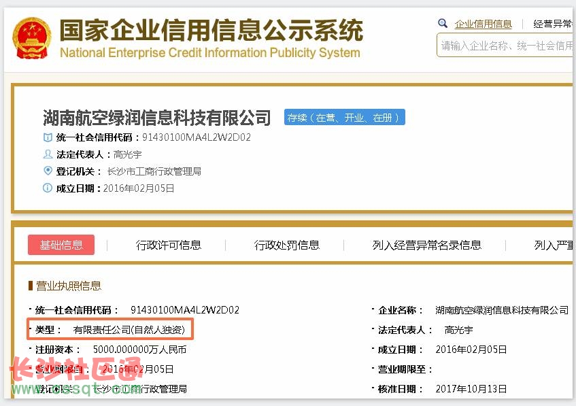
Task: Click the credit code shield icon
Action: pos(48,137)
